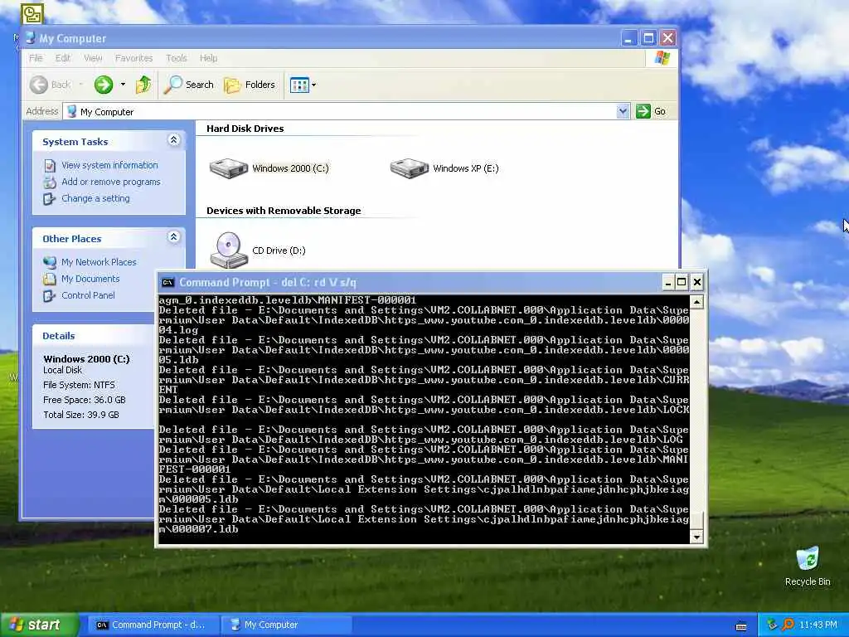Collapse the Other Places panel
The image size is (849, 637).
pyautogui.click(x=174, y=237)
